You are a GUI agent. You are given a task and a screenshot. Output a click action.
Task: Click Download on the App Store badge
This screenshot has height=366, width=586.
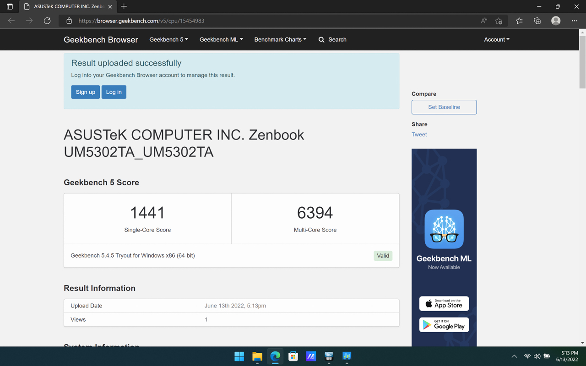click(x=444, y=303)
